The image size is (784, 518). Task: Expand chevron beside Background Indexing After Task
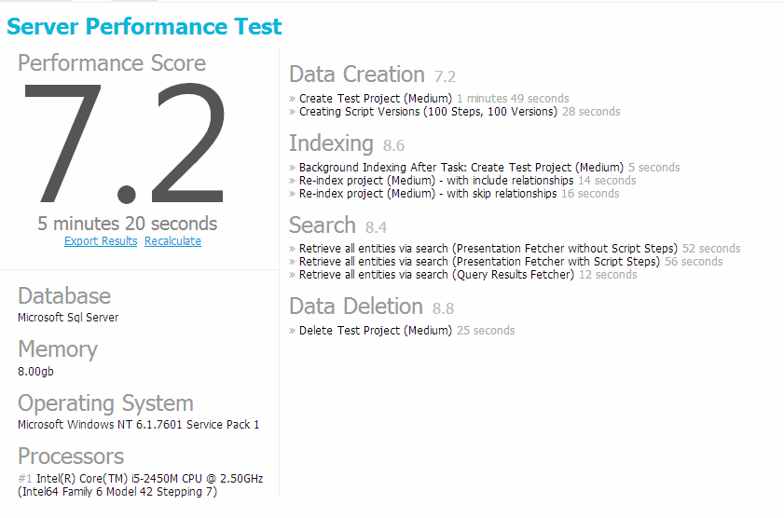292,168
